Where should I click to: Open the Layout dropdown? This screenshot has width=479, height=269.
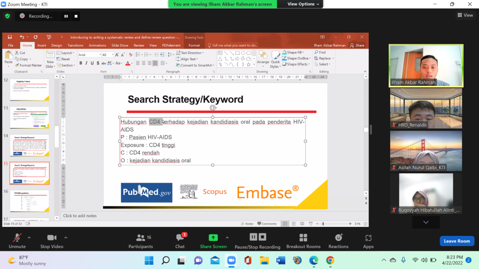[65, 53]
